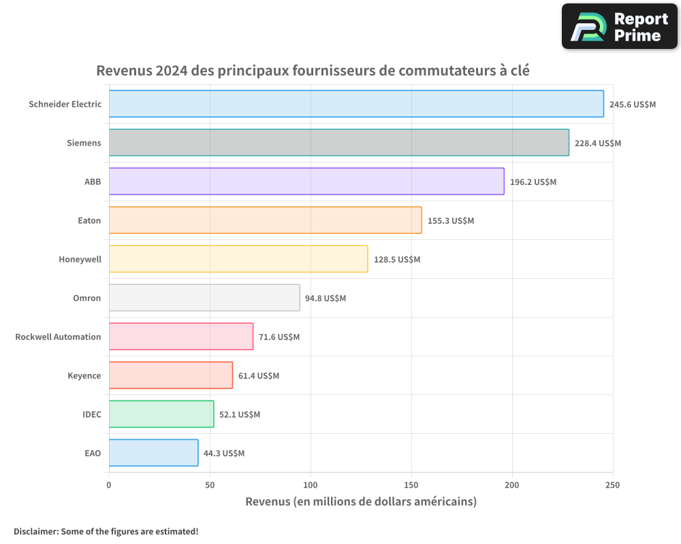
Task: Click the EAO blue bar
Action: (x=153, y=453)
